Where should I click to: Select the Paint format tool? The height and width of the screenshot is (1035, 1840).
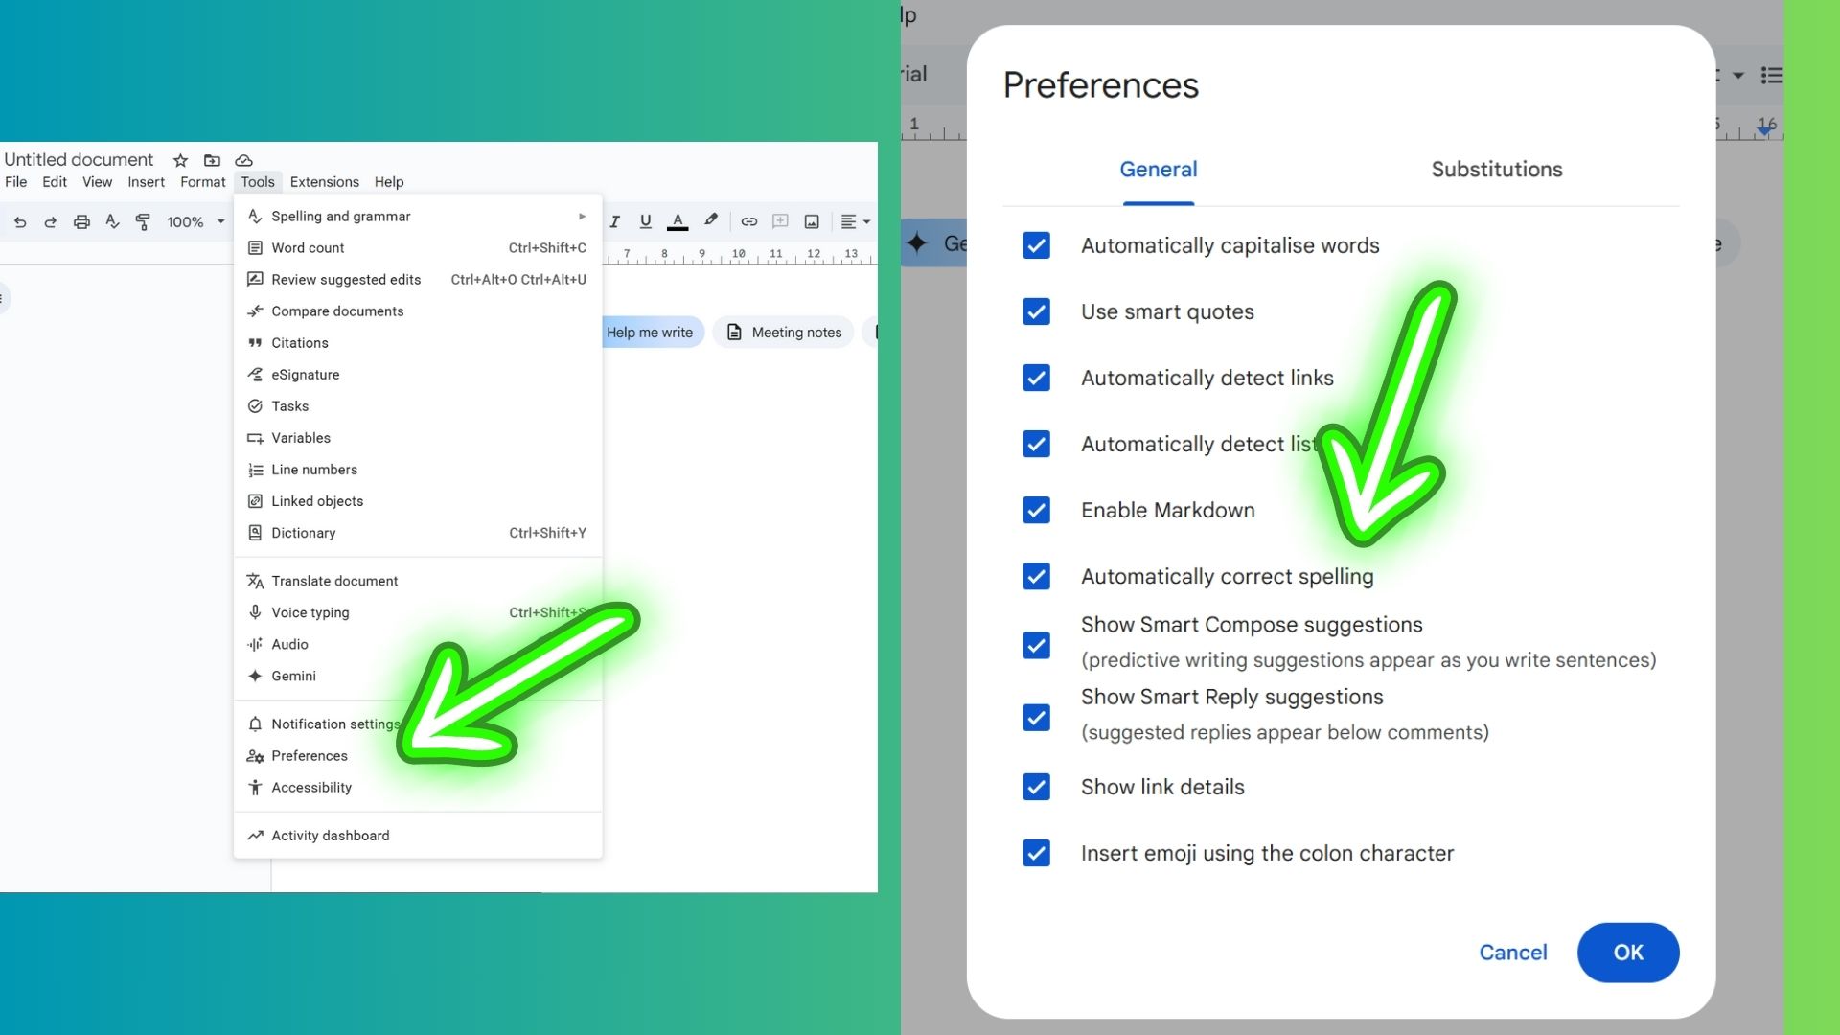pos(143,221)
